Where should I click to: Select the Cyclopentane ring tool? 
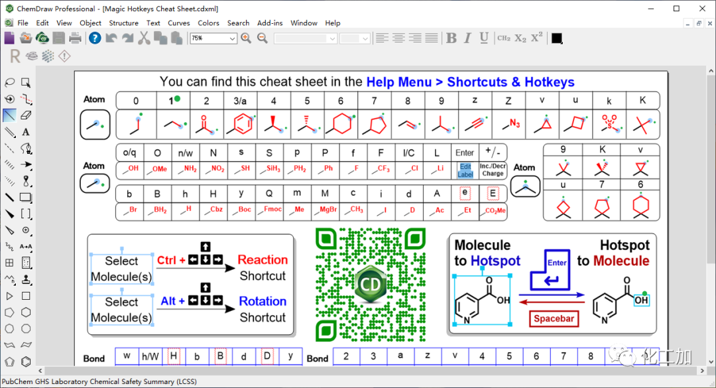9,312
